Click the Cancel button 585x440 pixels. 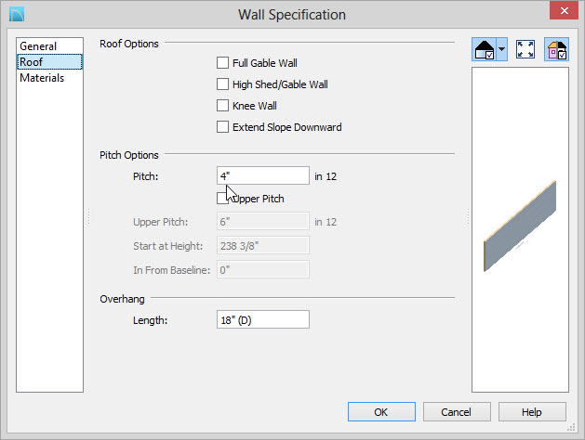click(457, 412)
